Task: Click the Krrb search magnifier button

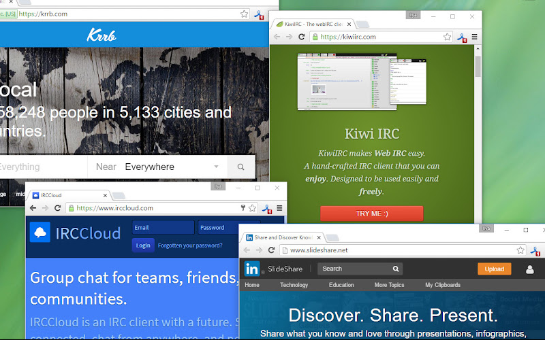Action: click(x=241, y=167)
